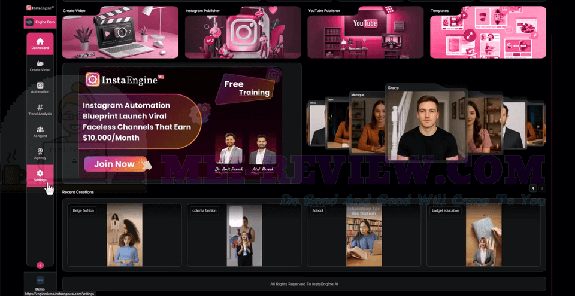575x296 pixels.
Task: Click the pink down-arrow at sidebar bottom
Action: coord(40,266)
